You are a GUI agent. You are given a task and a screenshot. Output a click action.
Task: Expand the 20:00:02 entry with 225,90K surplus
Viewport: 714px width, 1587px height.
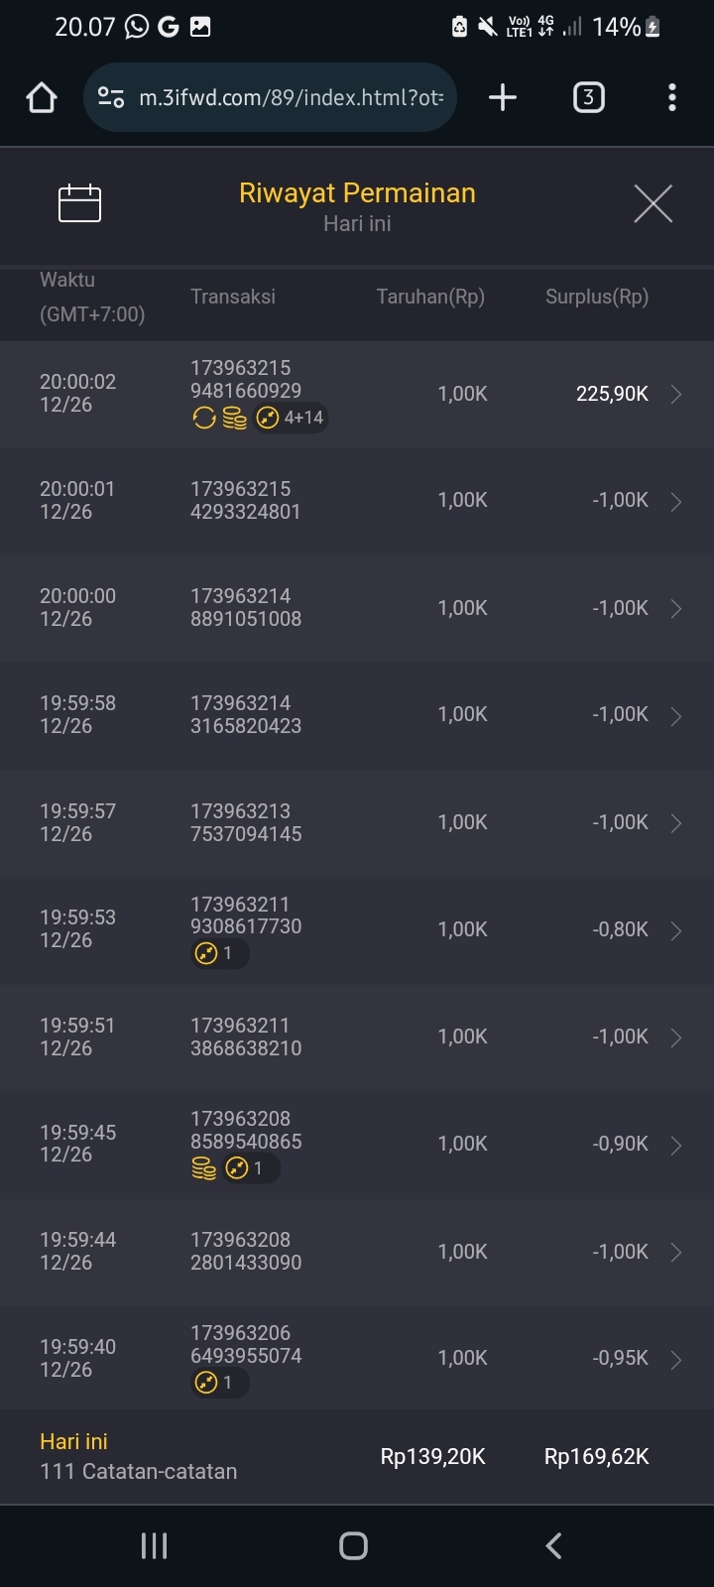(675, 395)
